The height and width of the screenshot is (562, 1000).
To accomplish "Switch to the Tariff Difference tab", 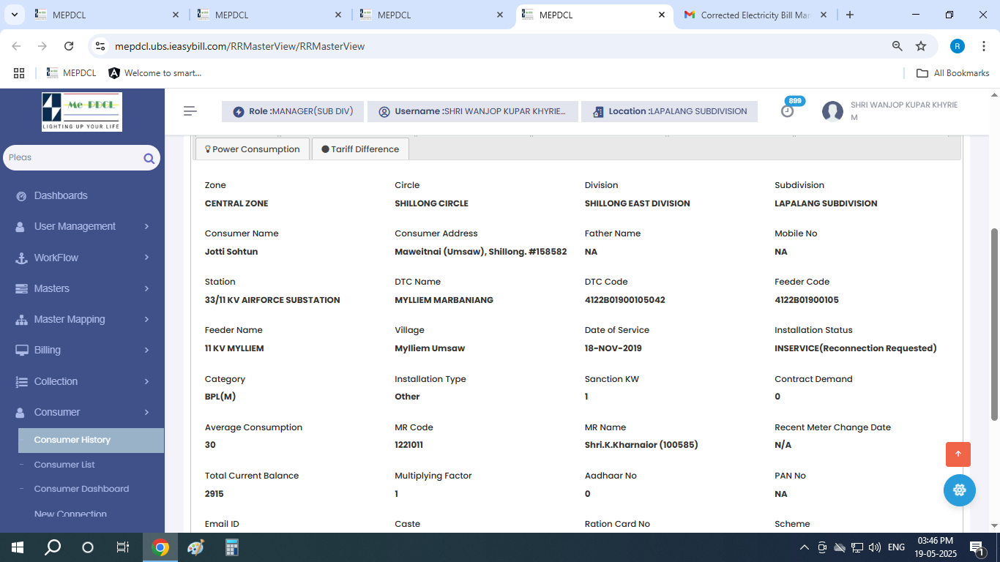I will (360, 149).
